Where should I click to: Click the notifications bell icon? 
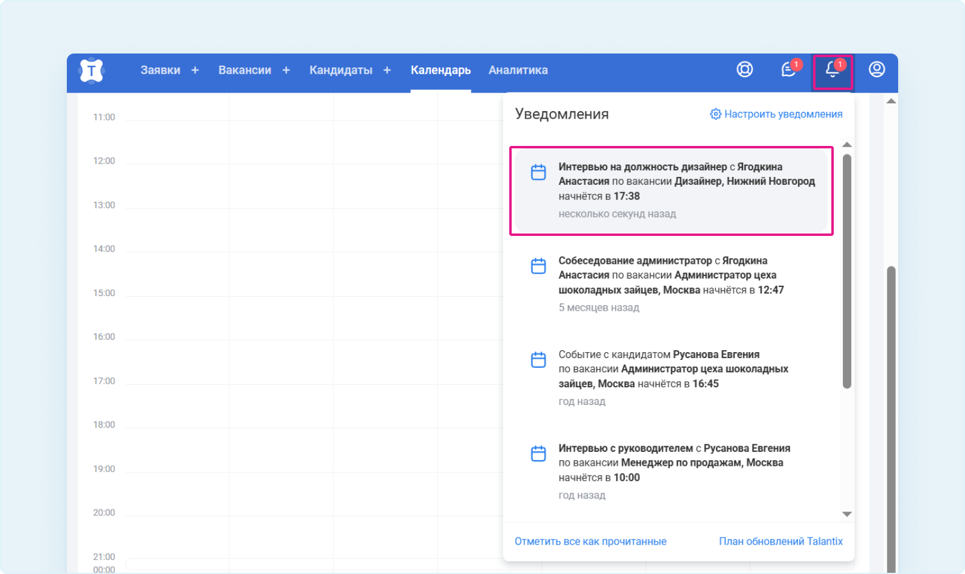tap(833, 71)
